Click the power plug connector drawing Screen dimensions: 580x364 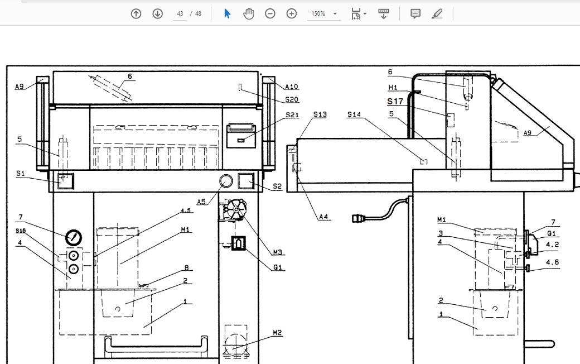(x=361, y=216)
